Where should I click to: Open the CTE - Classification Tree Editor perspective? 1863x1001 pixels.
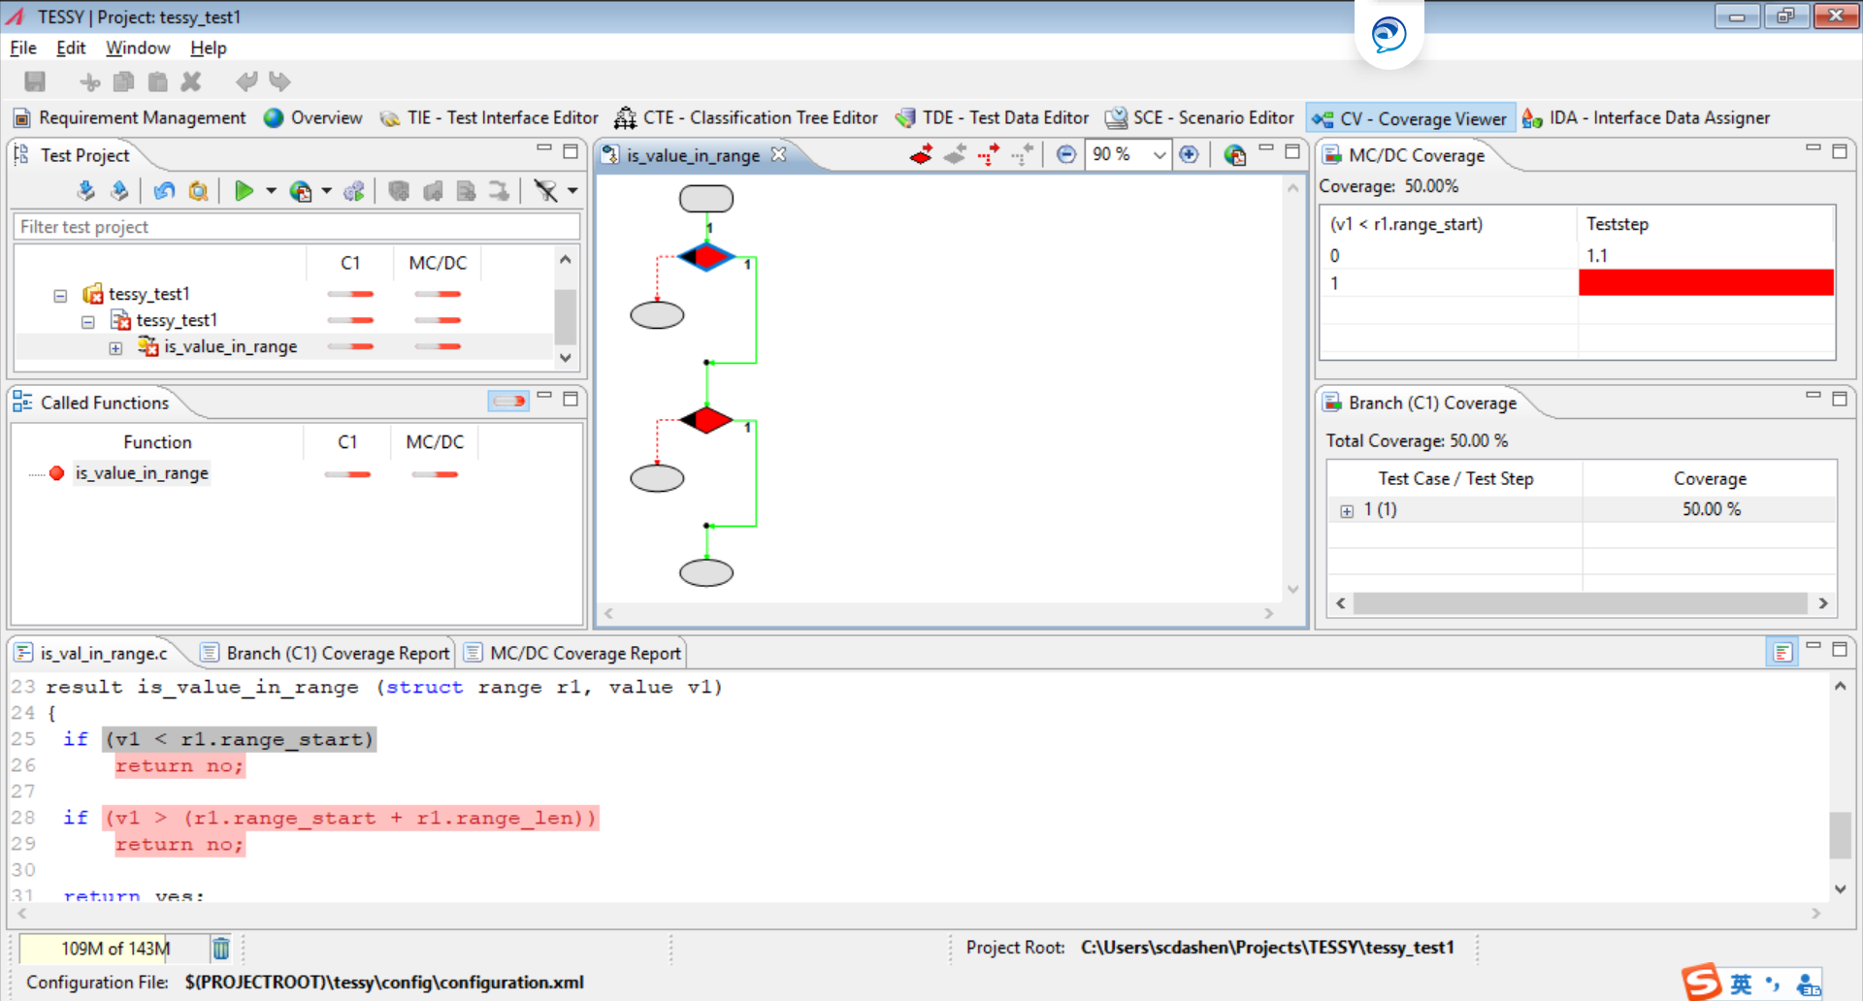747,117
